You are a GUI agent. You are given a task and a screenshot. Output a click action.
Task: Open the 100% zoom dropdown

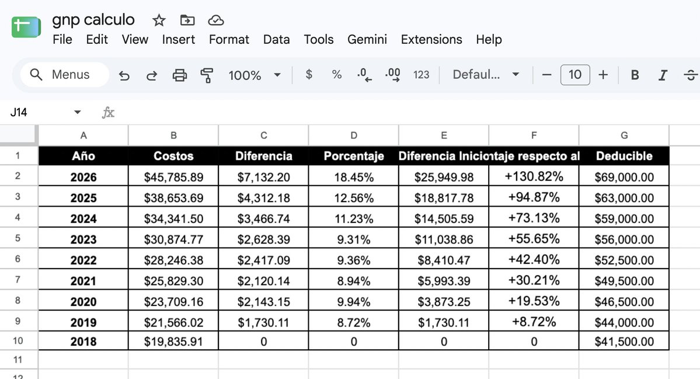pyautogui.click(x=255, y=75)
